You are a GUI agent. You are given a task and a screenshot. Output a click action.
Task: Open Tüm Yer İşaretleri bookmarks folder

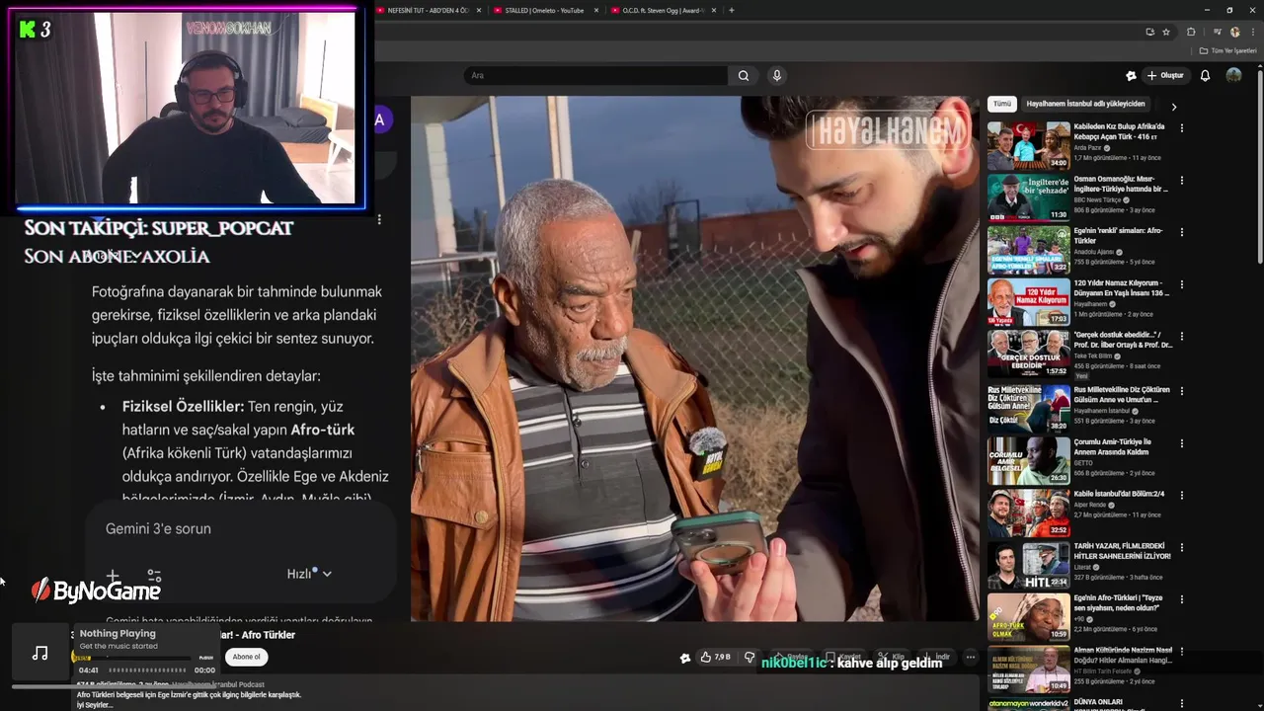point(1227,50)
